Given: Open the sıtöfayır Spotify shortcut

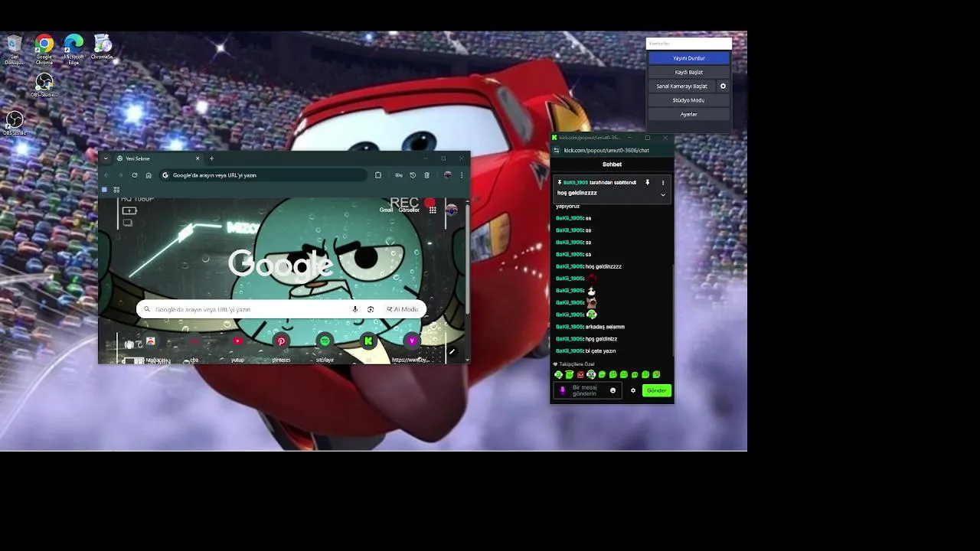Looking at the screenshot, I should 325,347.
